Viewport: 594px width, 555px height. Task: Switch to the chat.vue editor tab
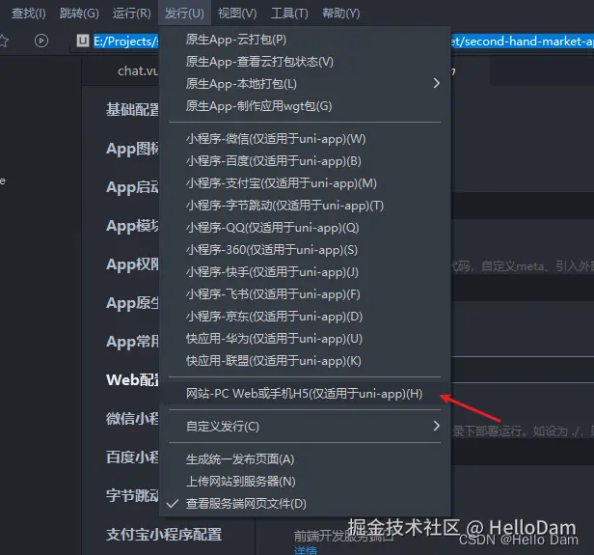pos(136,70)
